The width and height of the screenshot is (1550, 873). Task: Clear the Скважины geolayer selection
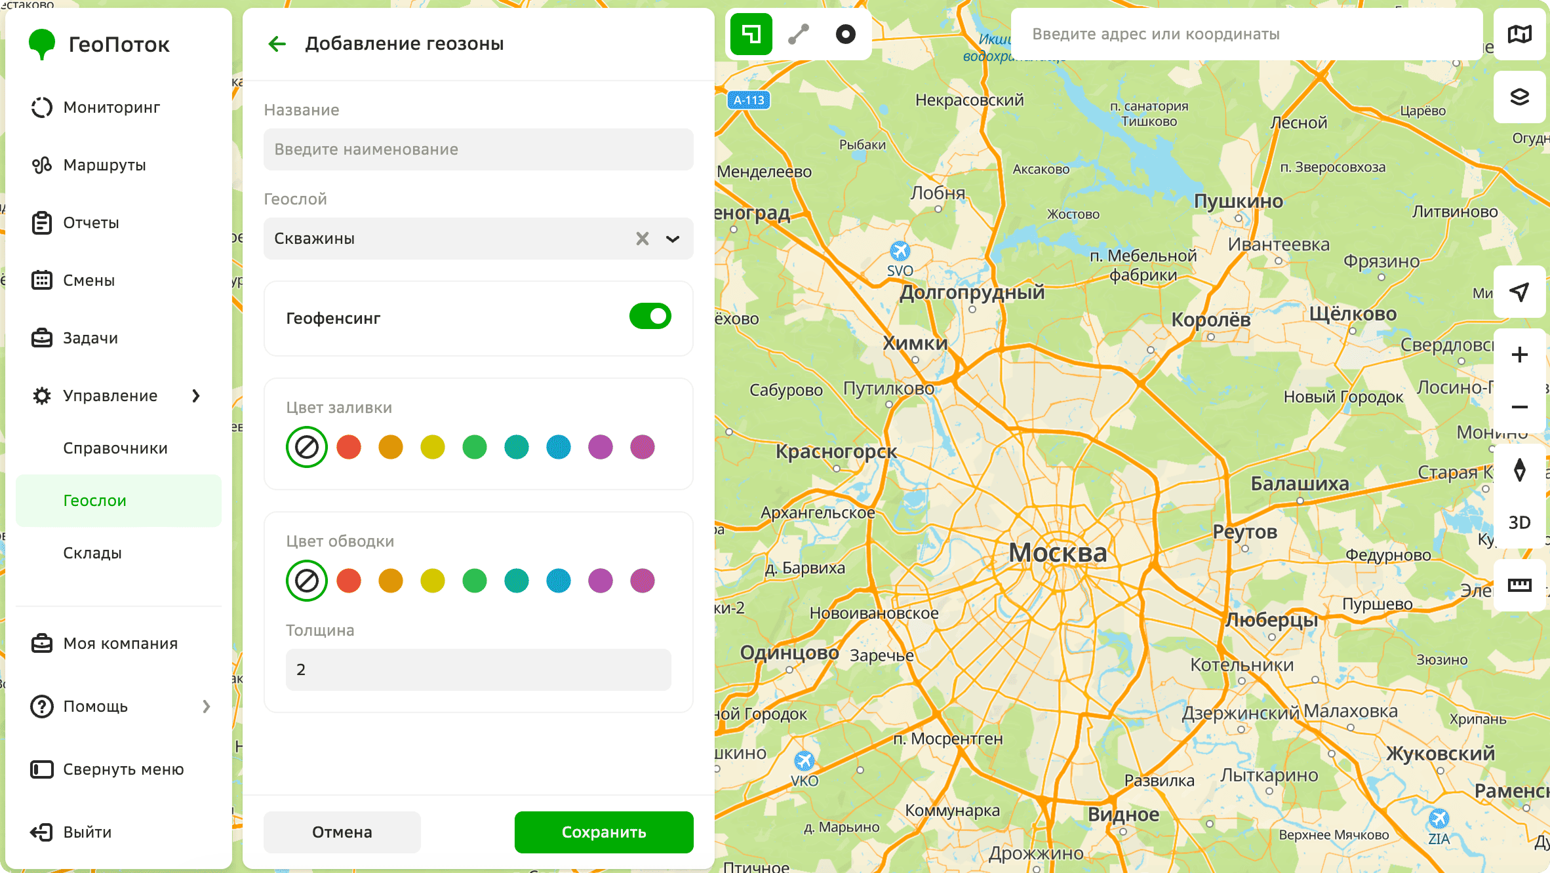pyautogui.click(x=643, y=239)
